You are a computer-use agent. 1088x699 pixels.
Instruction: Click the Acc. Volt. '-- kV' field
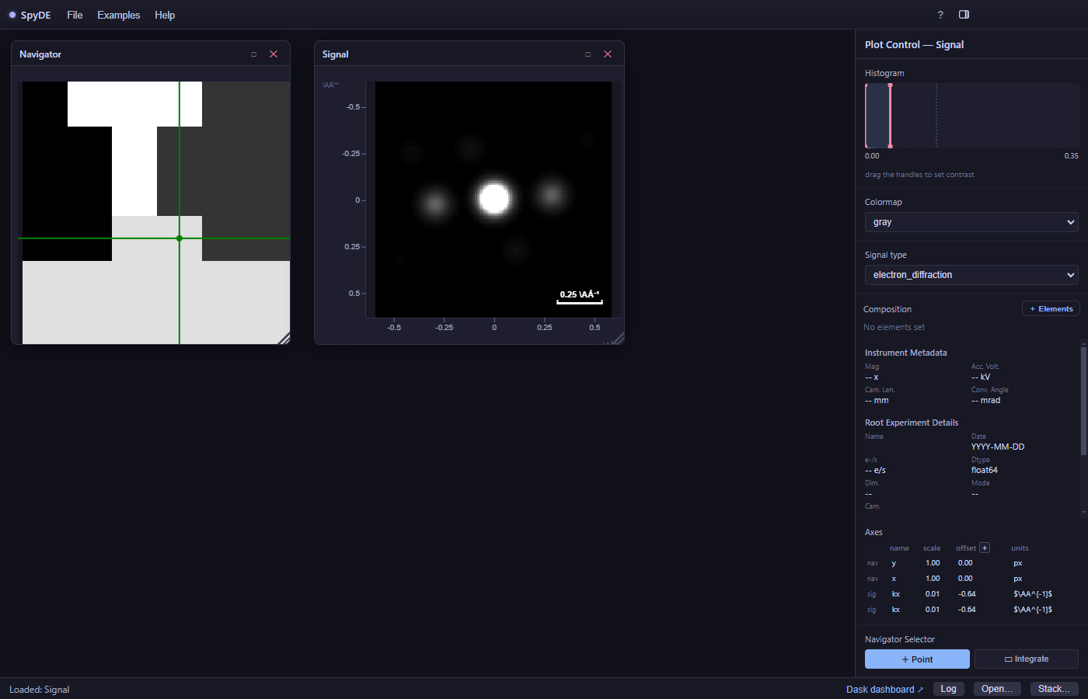coord(981,377)
